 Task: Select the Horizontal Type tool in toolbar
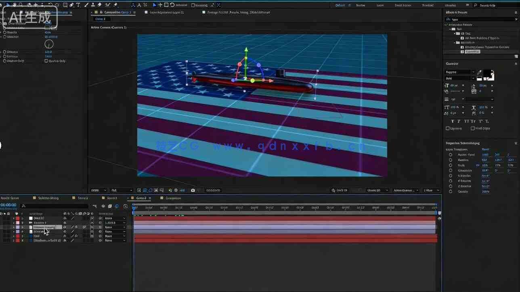(x=78, y=5)
